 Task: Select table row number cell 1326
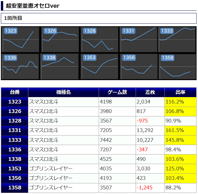tap(15, 111)
